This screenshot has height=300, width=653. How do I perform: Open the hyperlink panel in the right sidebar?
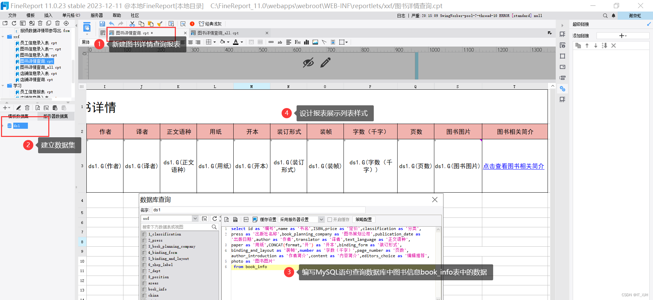[563, 89]
